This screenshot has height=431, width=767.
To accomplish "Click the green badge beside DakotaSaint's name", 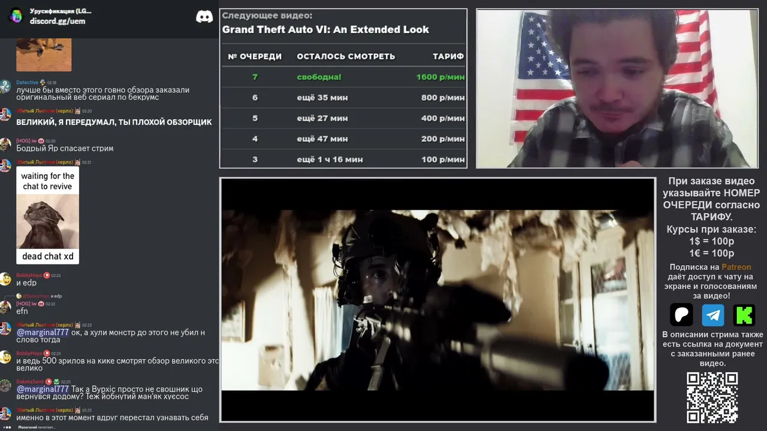I will pyautogui.click(x=56, y=381).
